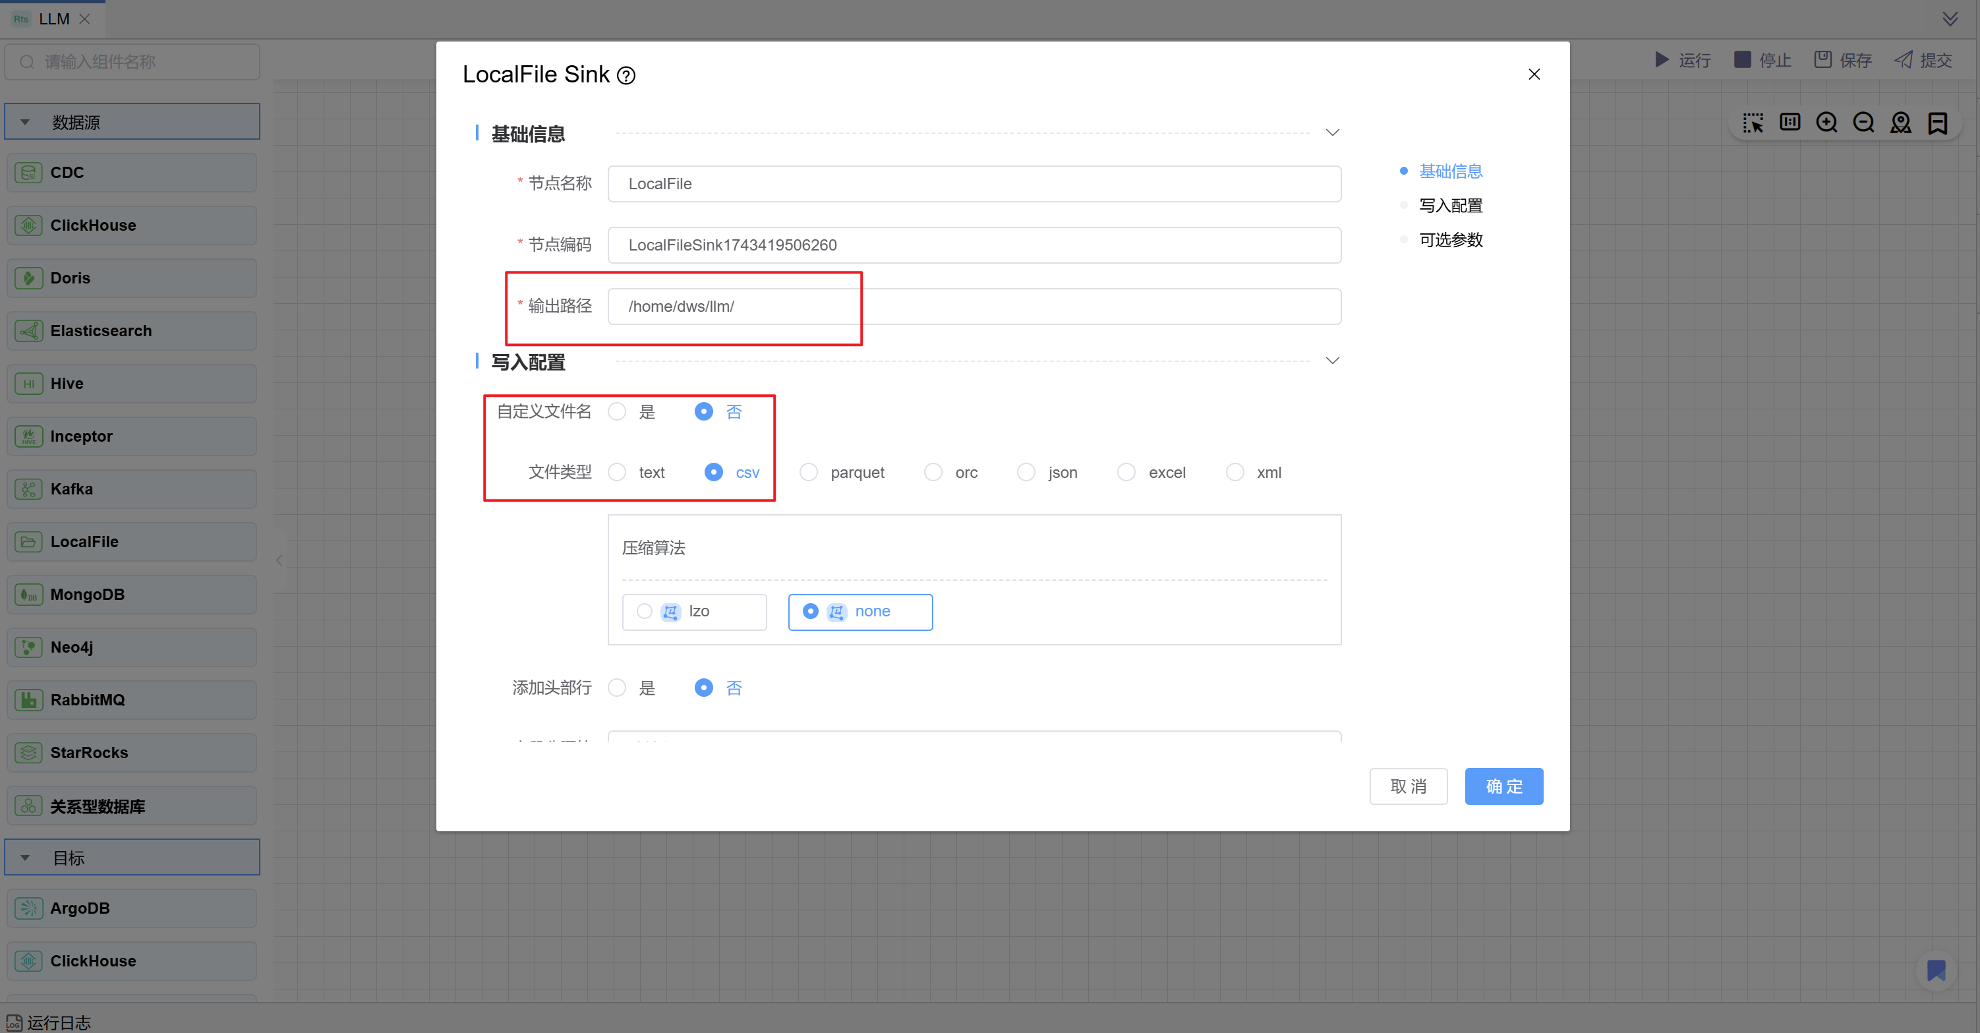This screenshot has width=1980, height=1033.
Task: Click the 提交 submit button
Action: (1923, 60)
